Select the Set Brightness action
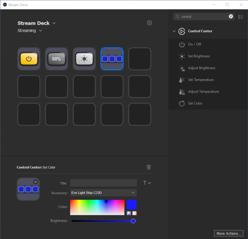The height and width of the screenshot is (239, 248). (199, 56)
